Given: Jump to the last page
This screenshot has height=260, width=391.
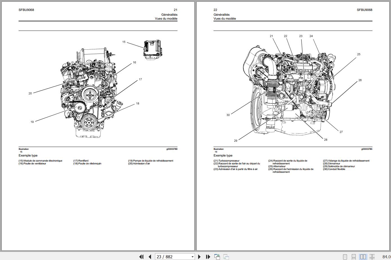Looking at the screenshot, I should 208,257.
